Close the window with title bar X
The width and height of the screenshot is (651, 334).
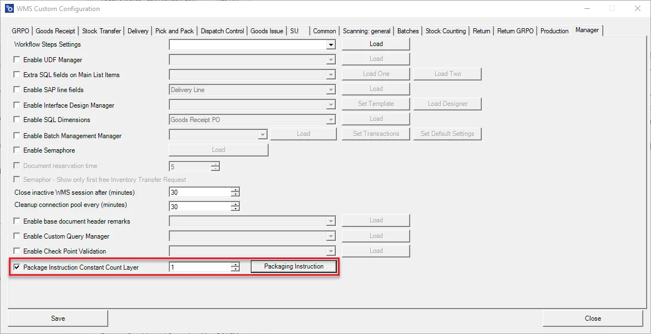click(636, 9)
